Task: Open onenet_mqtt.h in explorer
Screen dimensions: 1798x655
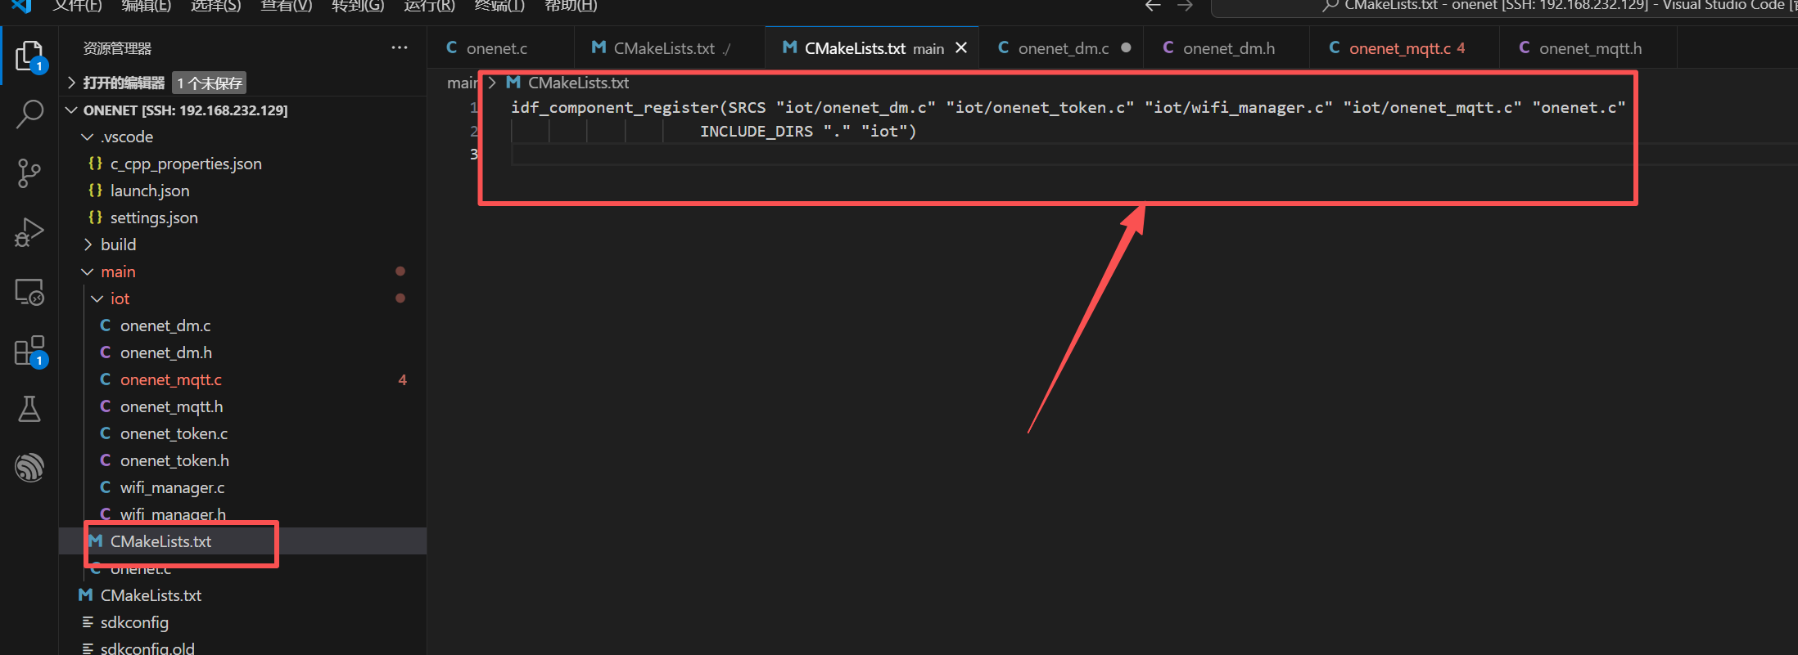Action: 242,406
